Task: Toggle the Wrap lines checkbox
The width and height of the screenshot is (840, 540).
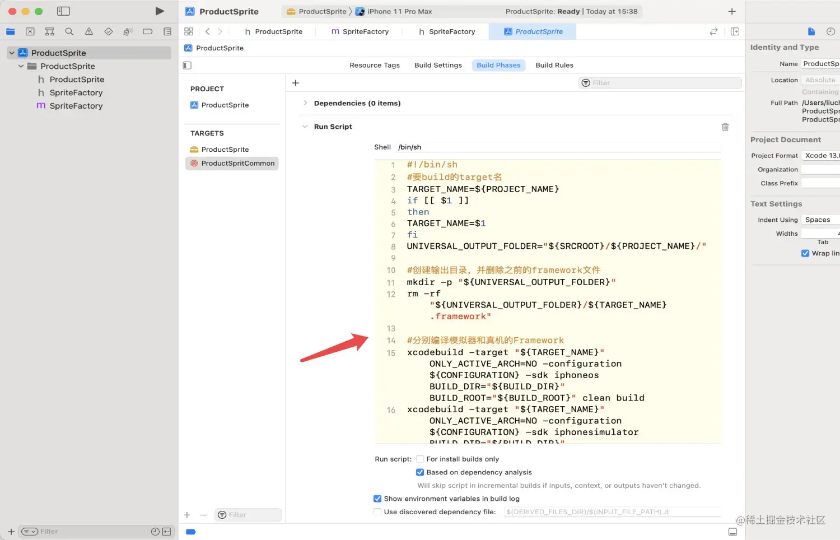Action: [x=805, y=253]
